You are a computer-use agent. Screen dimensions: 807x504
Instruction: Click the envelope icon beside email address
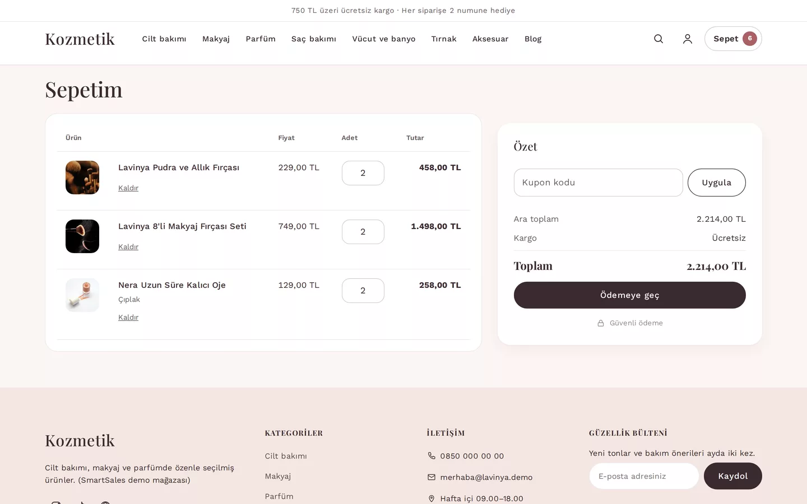432,477
